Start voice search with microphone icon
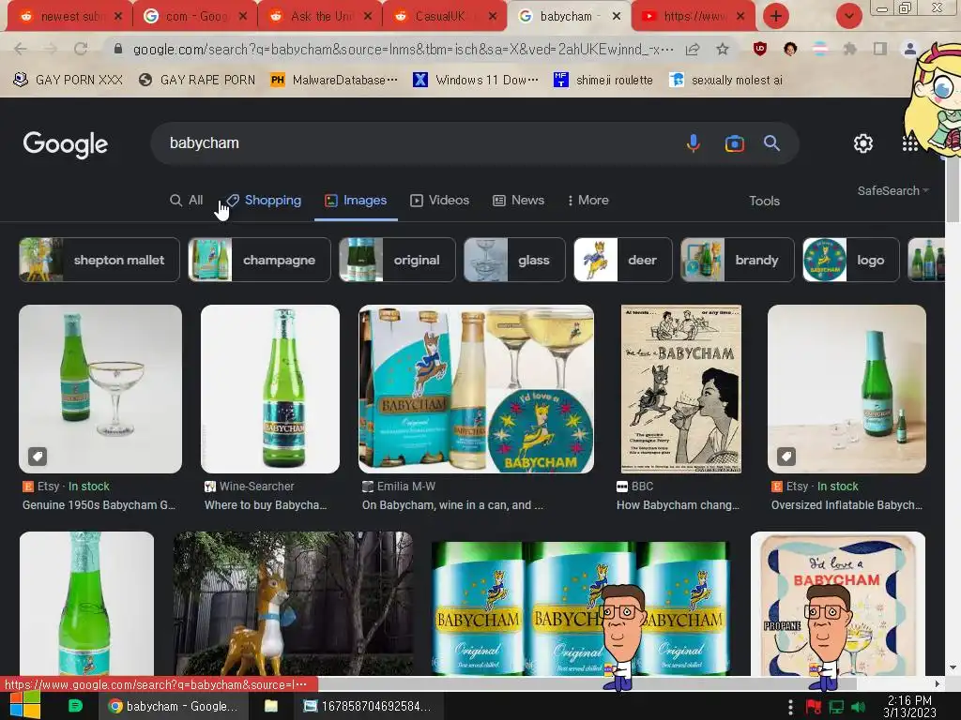 click(x=694, y=143)
